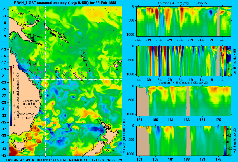Image resolution: width=238 pixels, height=162 pixels.
Task: Click the '-4' value on temperature anomaly colorbar
Action: (13, 125)
